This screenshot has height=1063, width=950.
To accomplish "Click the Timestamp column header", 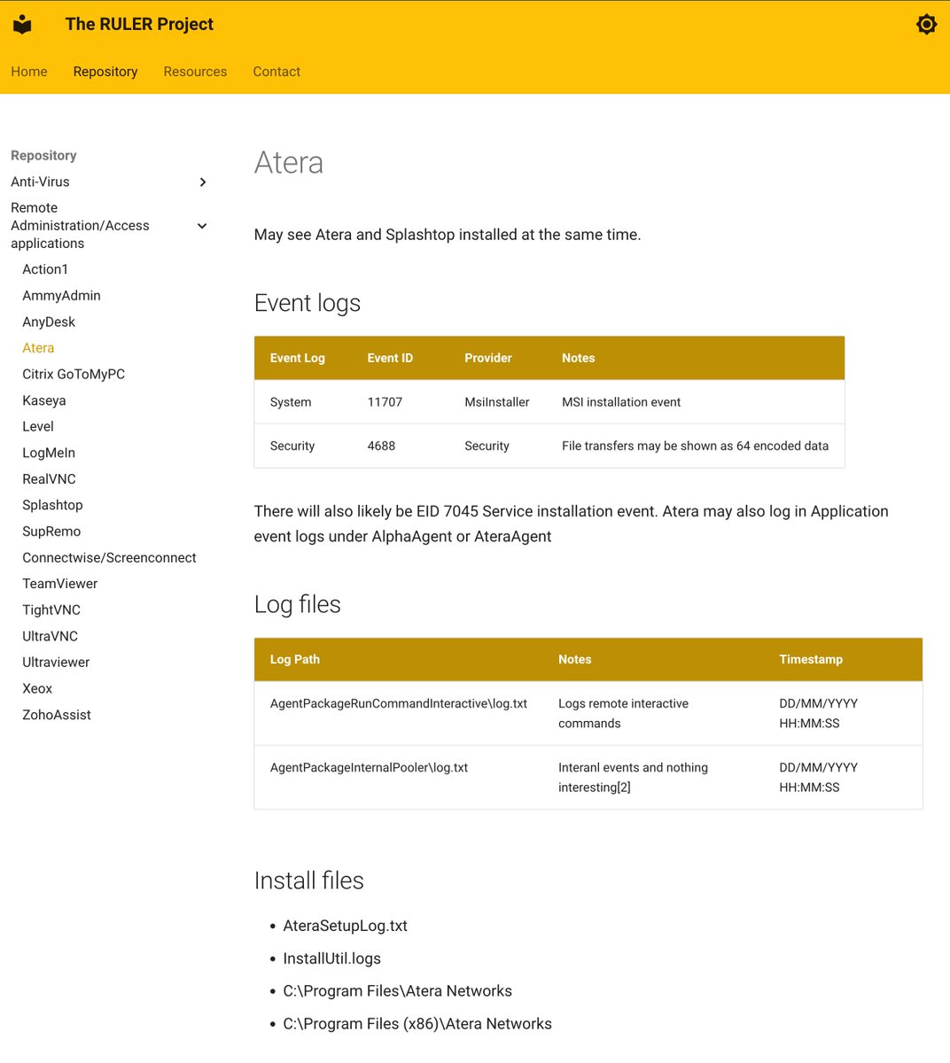I will point(811,660).
